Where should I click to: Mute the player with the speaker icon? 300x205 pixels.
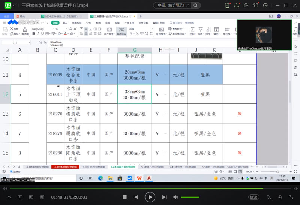point(175,197)
